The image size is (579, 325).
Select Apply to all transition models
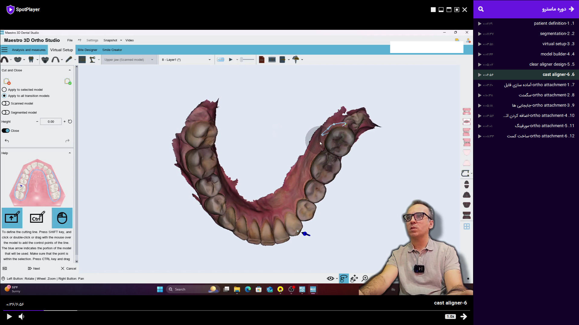(x=4, y=96)
